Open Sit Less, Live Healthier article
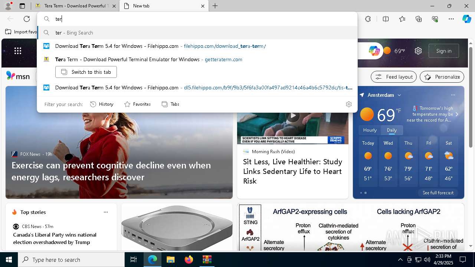The image size is (475, 267). coord(292,171)
